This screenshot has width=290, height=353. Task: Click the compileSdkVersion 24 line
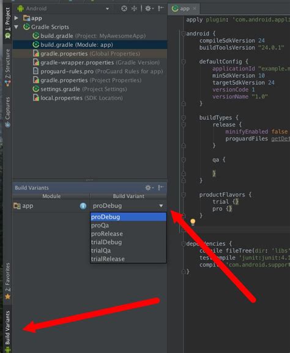tap(232, 40)
